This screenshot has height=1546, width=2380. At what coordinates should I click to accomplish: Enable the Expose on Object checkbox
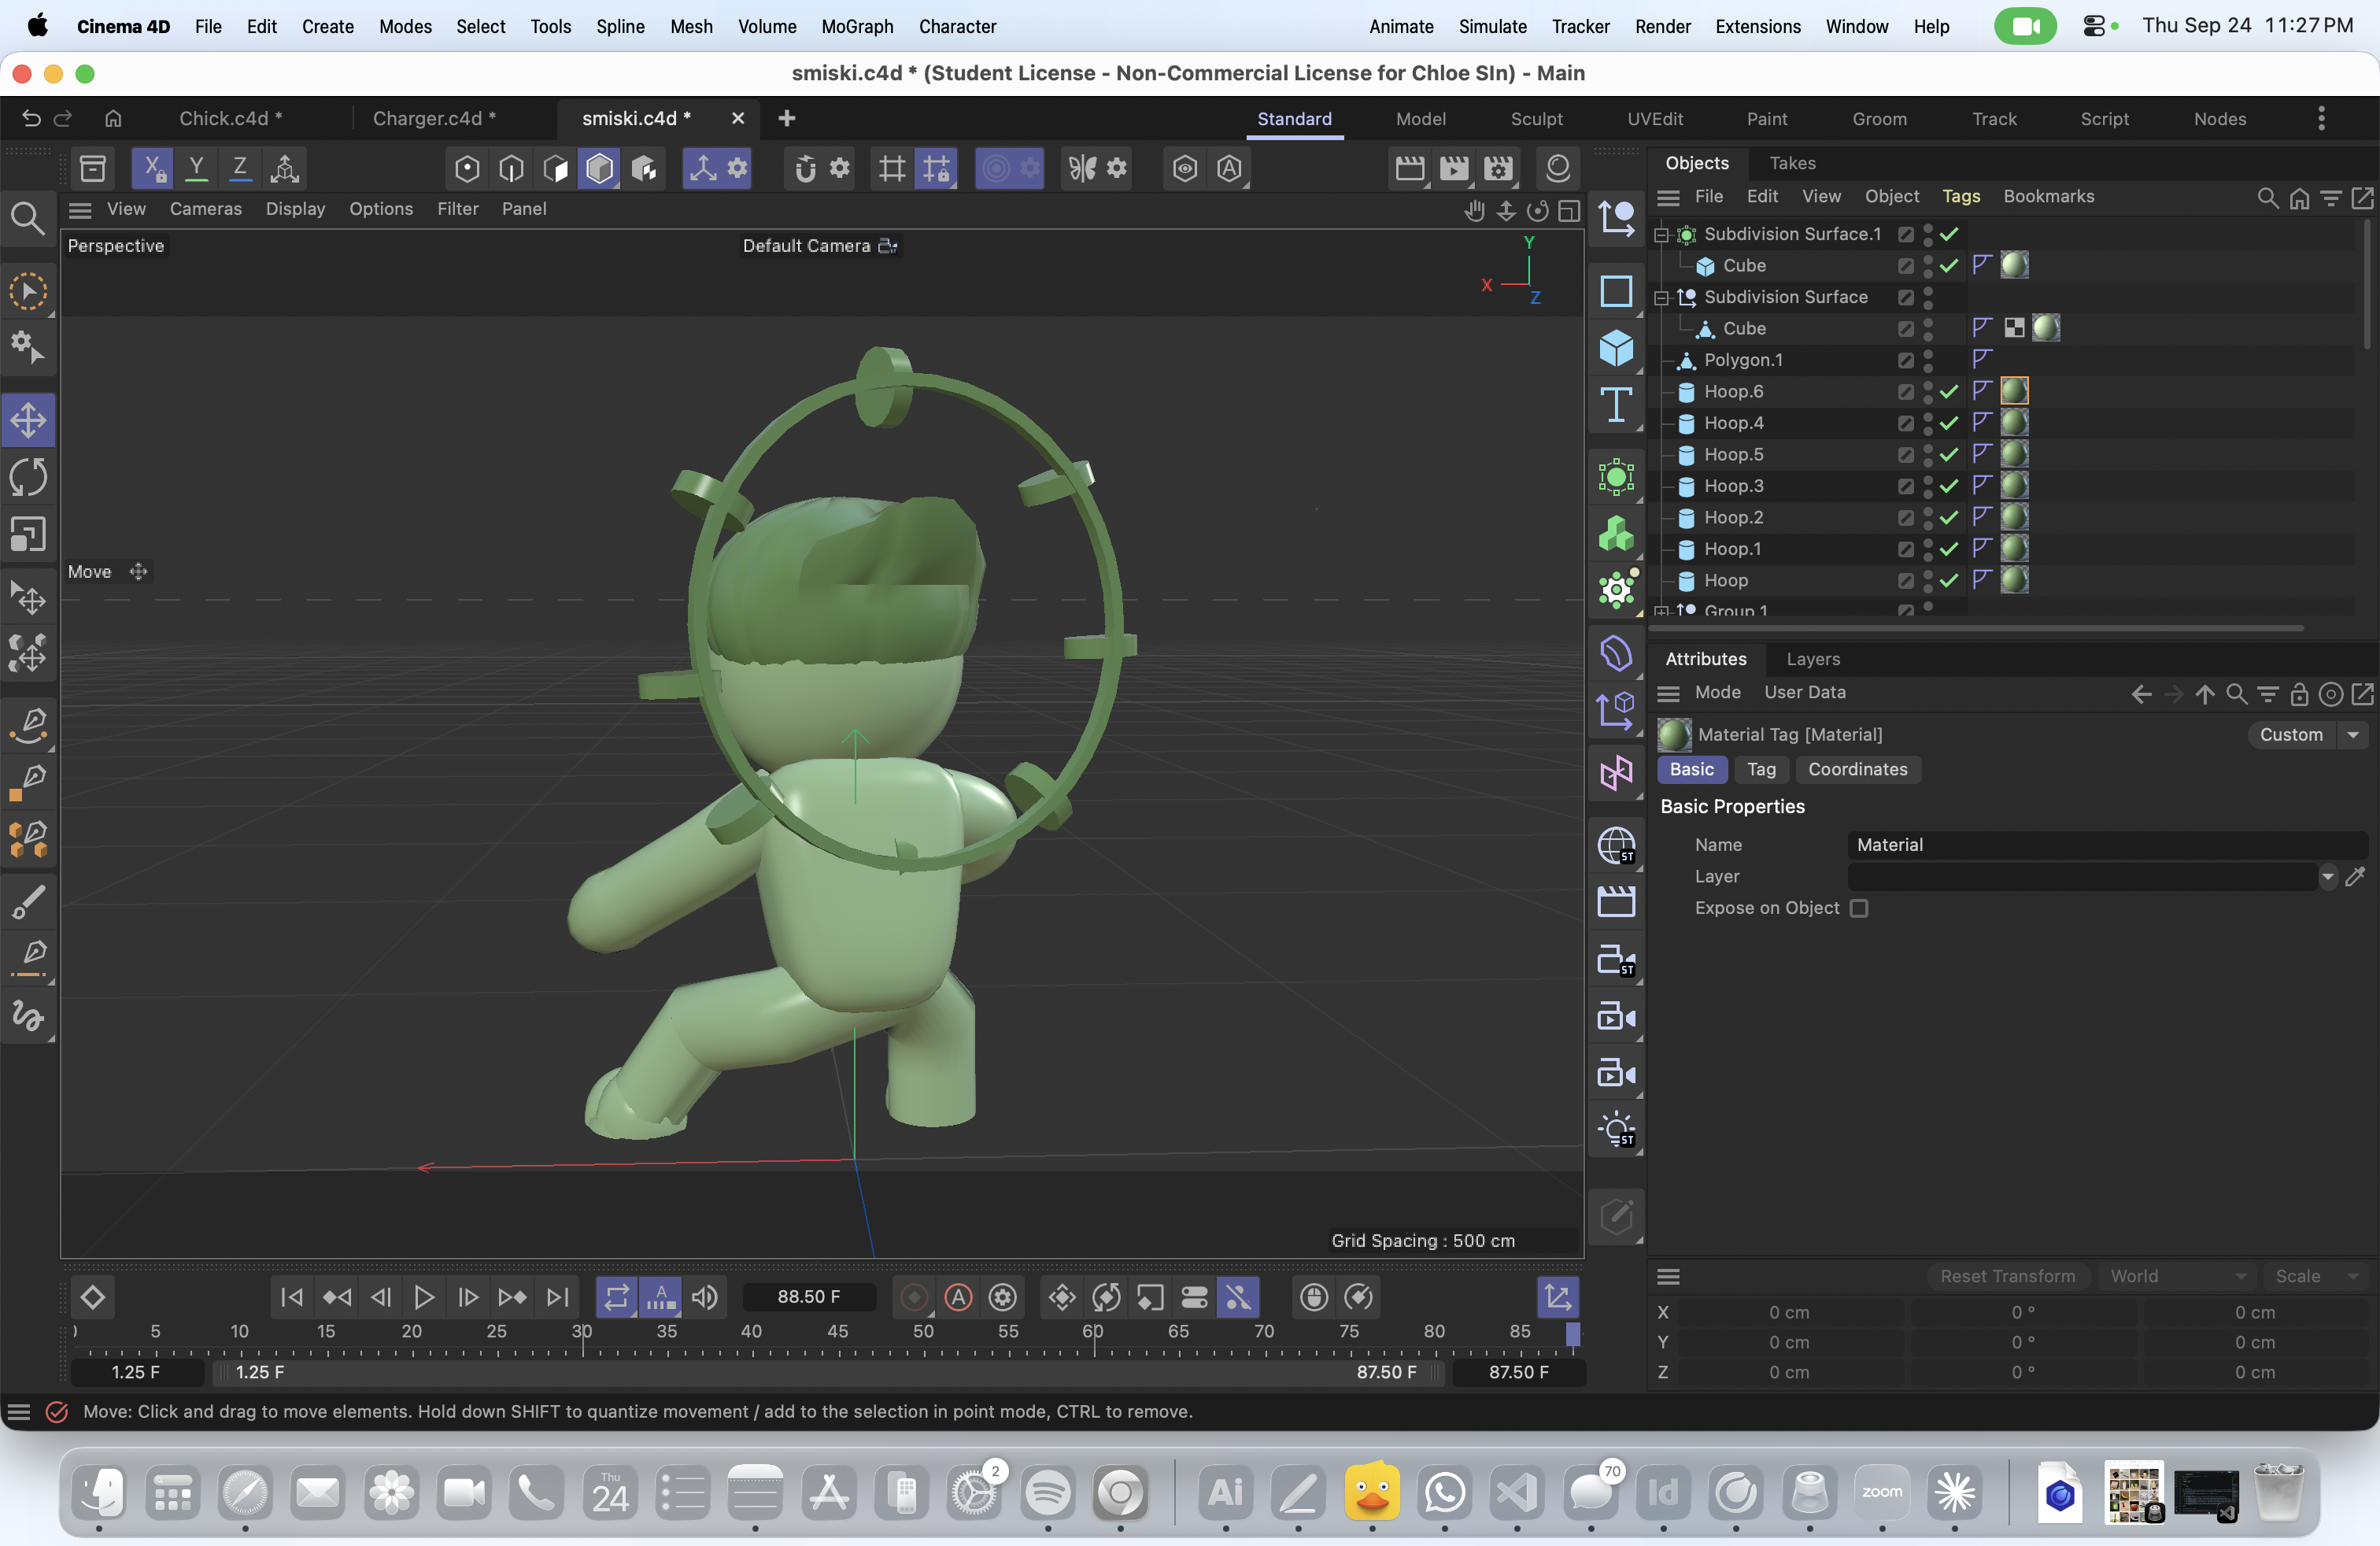pos(1859,908)
